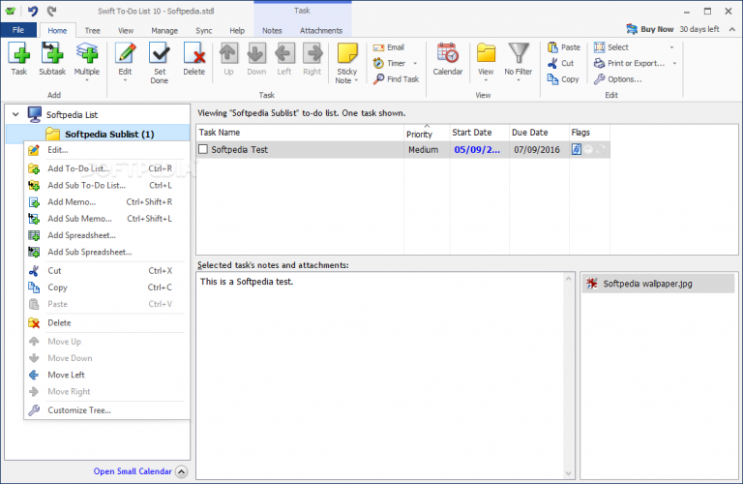Screen dimensions: 743x484
Task: Open the Calendar icon in ribbon
Action: 447,53
